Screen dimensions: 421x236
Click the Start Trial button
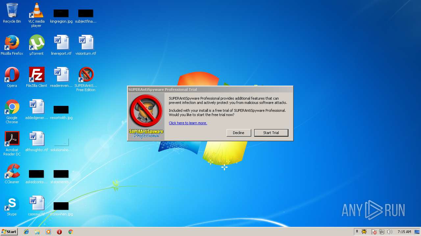(x=271, y=133)
